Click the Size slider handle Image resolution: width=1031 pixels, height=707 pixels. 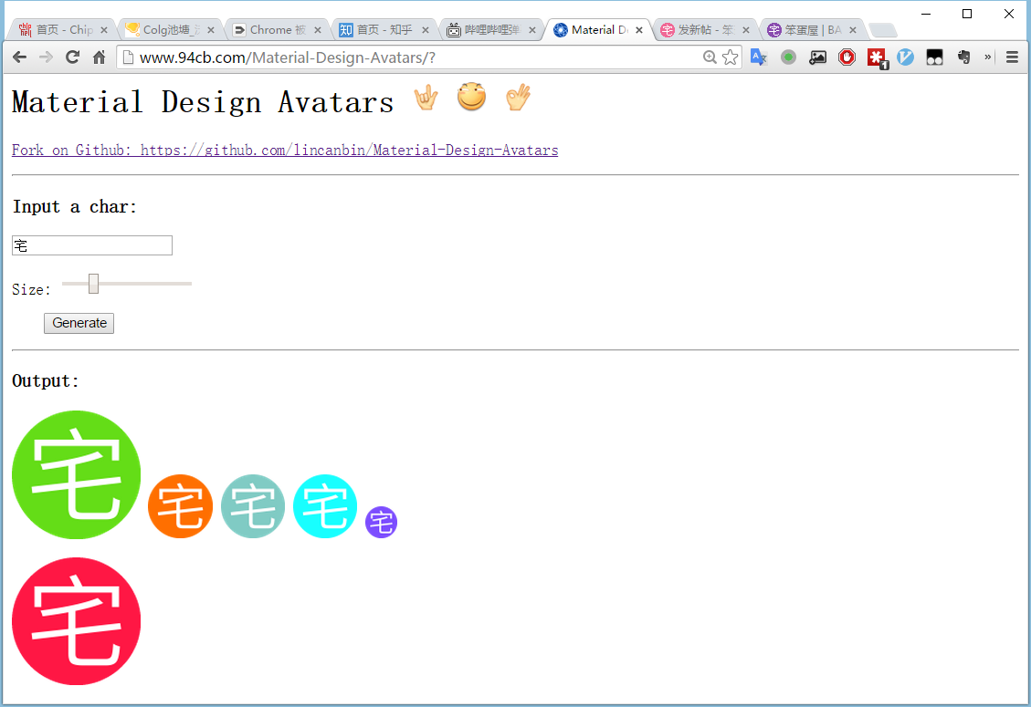pyautogui.click(x=93, y=284)
